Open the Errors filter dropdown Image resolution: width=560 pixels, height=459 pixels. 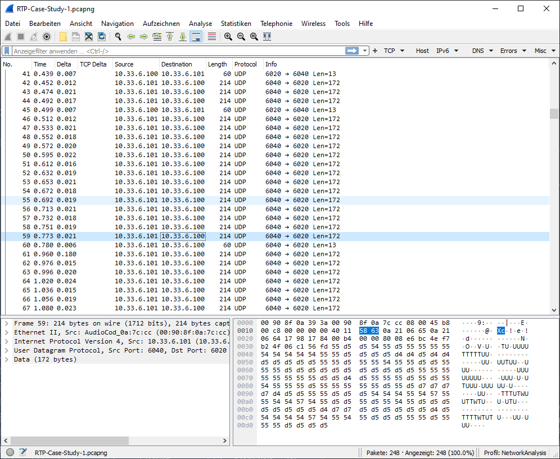(513, 51)
